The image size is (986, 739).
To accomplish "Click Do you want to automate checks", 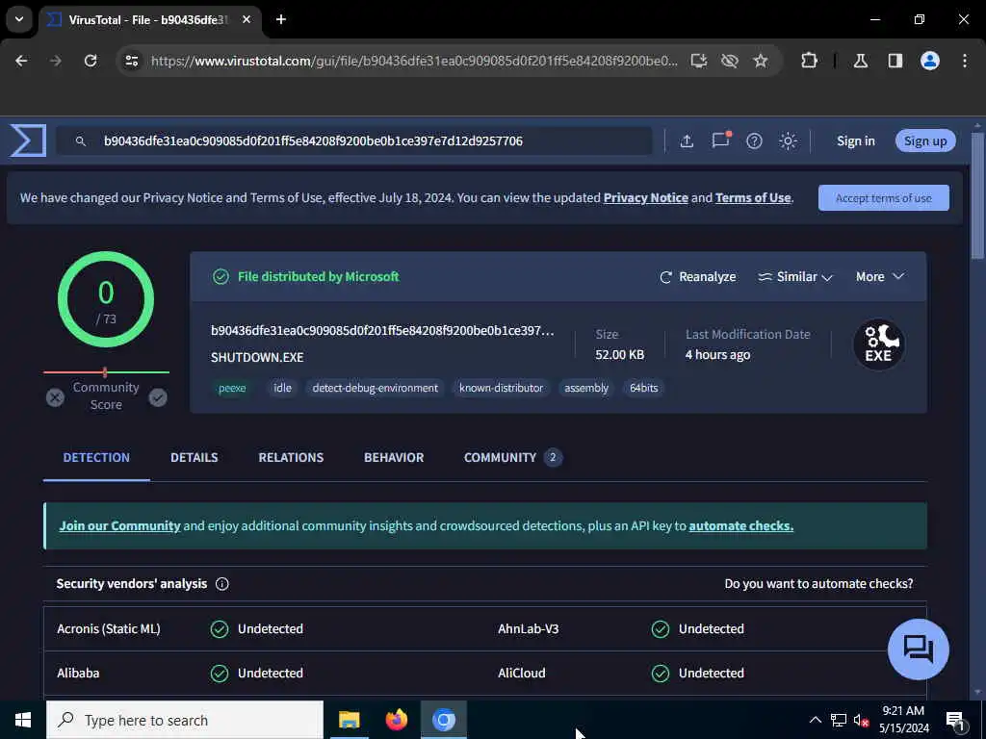I will pyautogui.click(x=818, y=584).
